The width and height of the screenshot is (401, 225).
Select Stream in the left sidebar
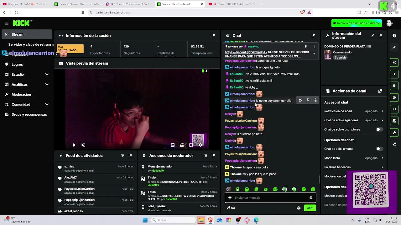(27, 34)
